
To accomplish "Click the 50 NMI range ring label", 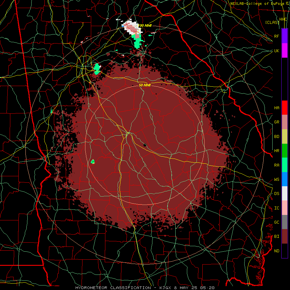I will (x=145, y=85).
